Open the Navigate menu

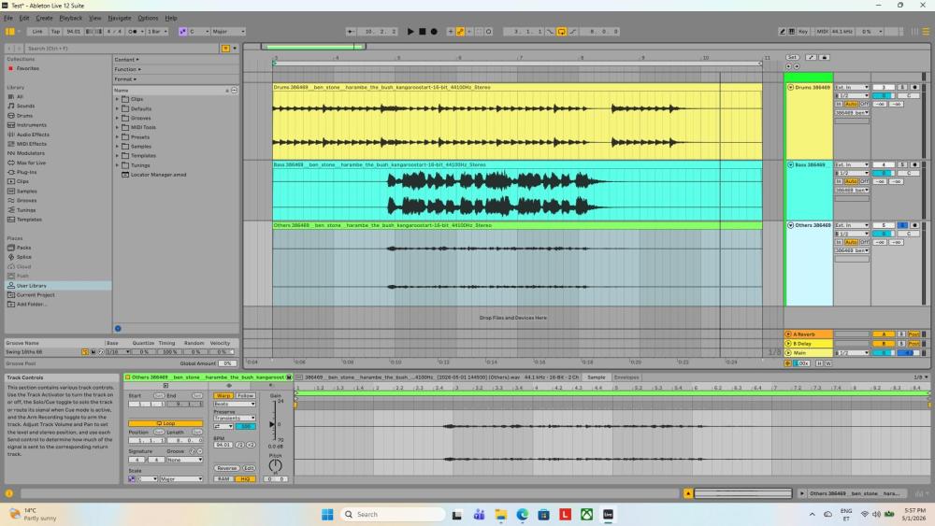tap(120, 18)
